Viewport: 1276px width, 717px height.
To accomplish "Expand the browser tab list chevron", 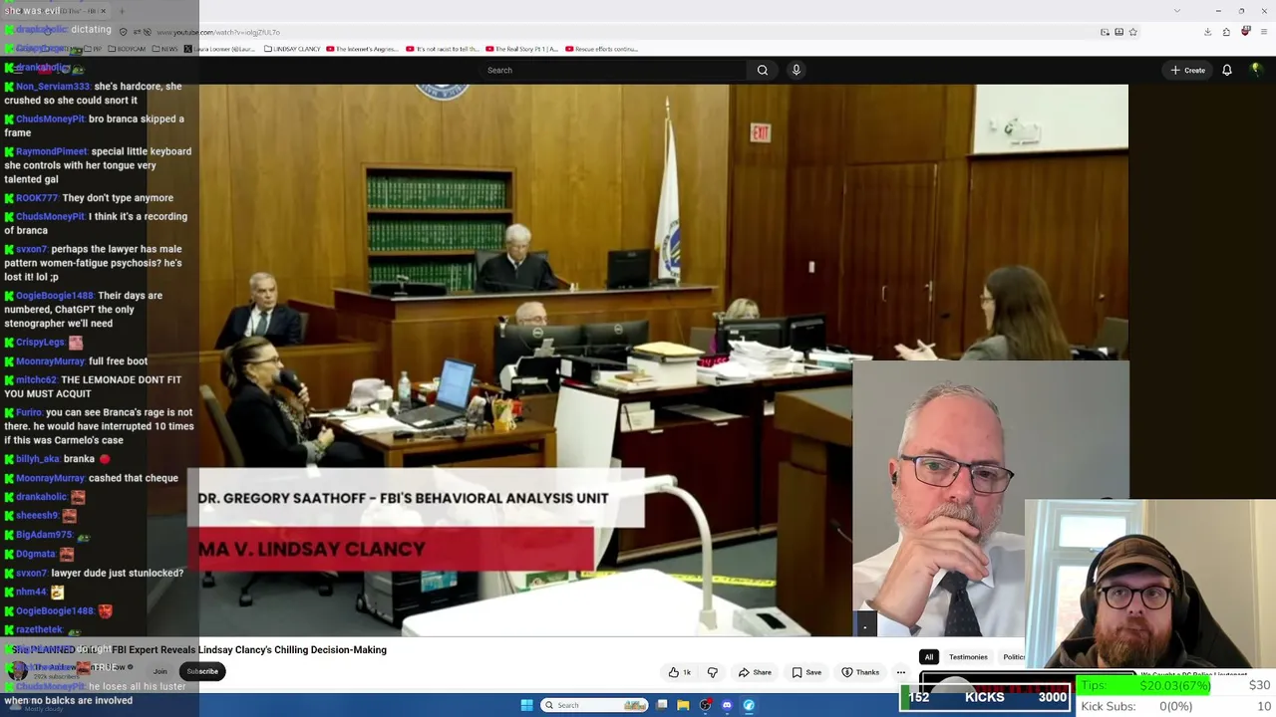I will click(1177, 11).
